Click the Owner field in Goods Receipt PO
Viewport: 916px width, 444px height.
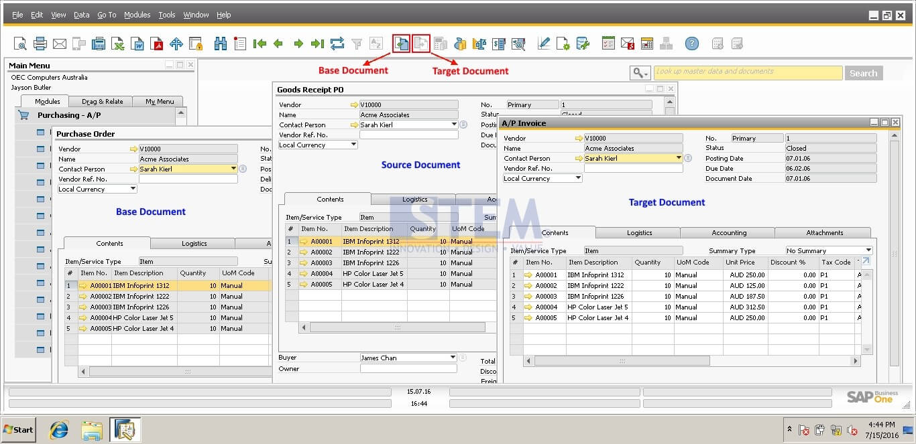pos(408,368)
